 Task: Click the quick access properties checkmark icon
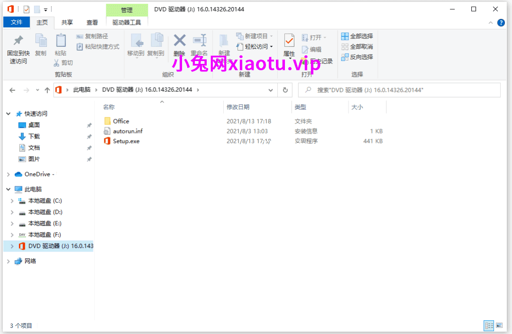[27, 9]
